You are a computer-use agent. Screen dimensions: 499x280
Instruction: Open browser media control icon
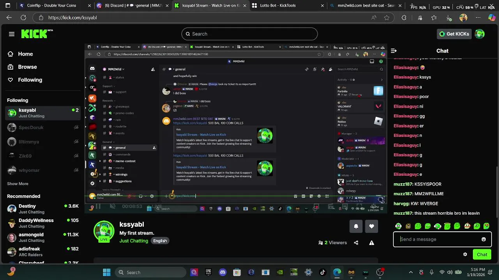(x=420, y=17)
